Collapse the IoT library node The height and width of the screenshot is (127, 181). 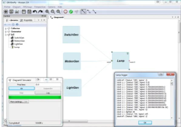click(6, 35)
